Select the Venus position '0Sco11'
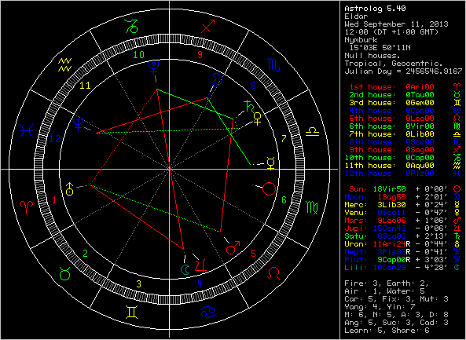The image size is (466, 340). click(391, 212)
